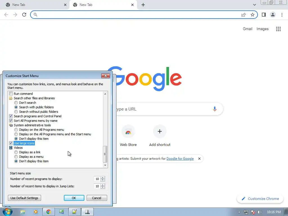The height and width of the screenshot is (216, 288).
Task: Open the tab search chevron
Action: pos(254,5)
